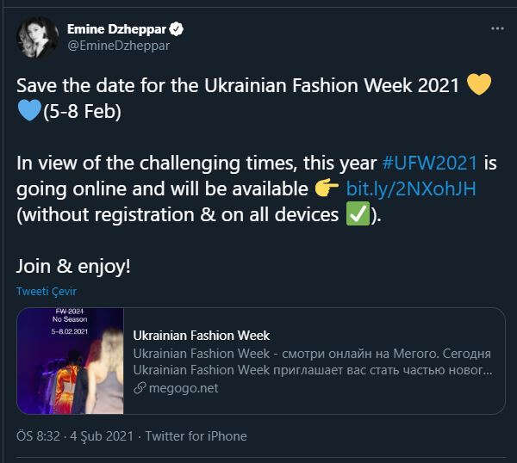
Task: Click the green check mark emoji
Action: click(357, 215)
